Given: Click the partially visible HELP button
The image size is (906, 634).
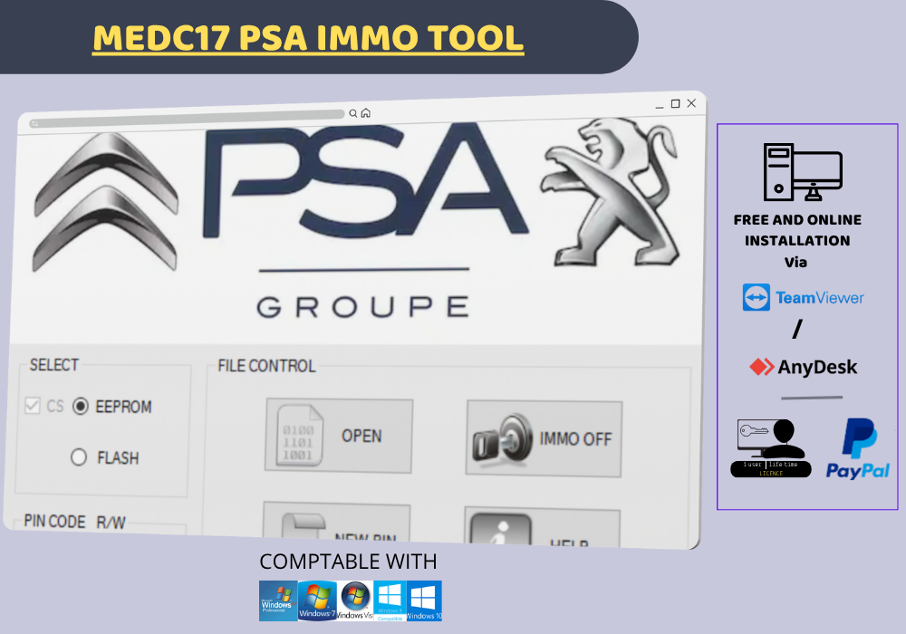Looking at the screenshot, I should pos(542,526).
